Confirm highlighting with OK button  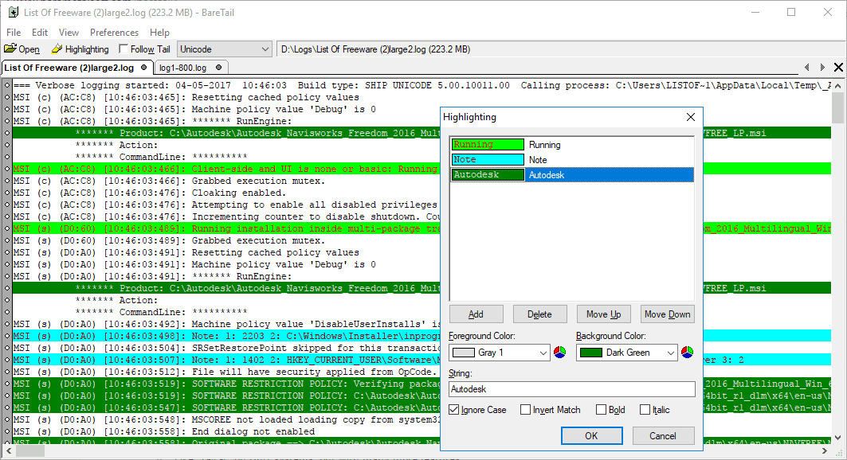(591, 436)
